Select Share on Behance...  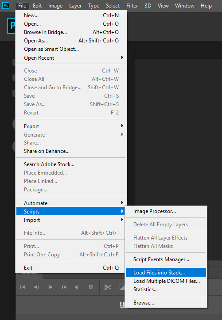(x=71, y=151)
